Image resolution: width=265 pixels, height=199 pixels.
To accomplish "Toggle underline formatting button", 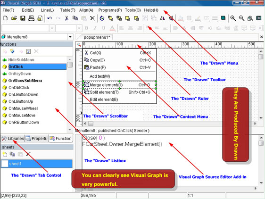I will click(x=104, y=28).
